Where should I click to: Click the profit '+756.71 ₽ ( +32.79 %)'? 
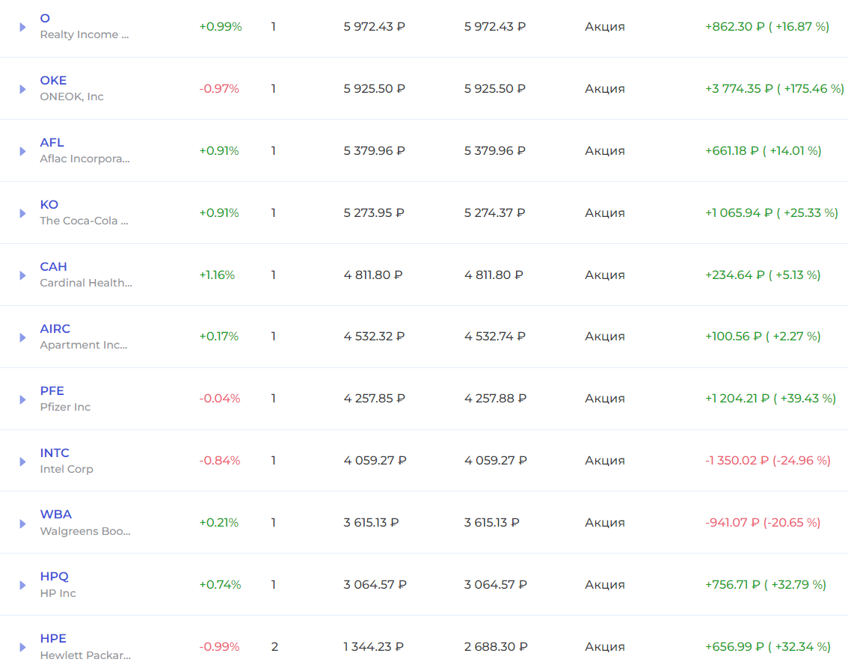(765, 584)
